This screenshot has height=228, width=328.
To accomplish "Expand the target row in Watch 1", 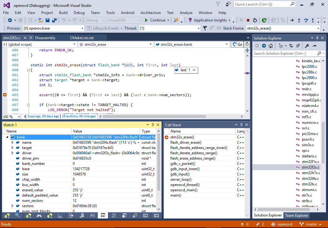I will (x=12, y=148).
